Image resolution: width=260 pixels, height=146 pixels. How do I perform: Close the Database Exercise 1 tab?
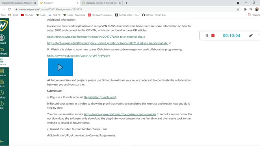pos(120,3)
